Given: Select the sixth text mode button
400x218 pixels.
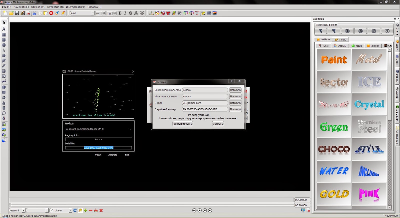Looking at the screenshot, I should point(387,31).
